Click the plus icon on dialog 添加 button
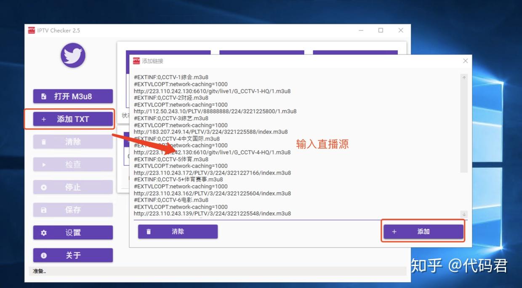This screenshot has height=288, width=522. point(394,231)
